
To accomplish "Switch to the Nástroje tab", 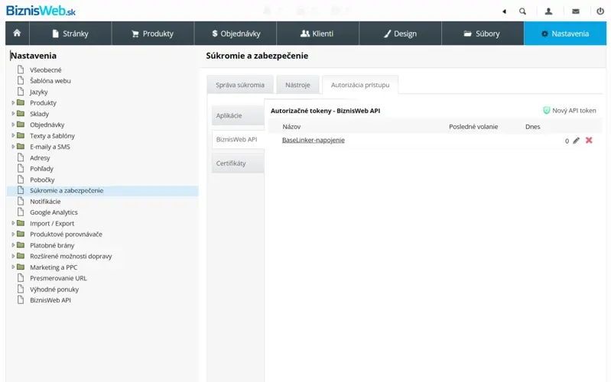I will (x=297, y=85).
